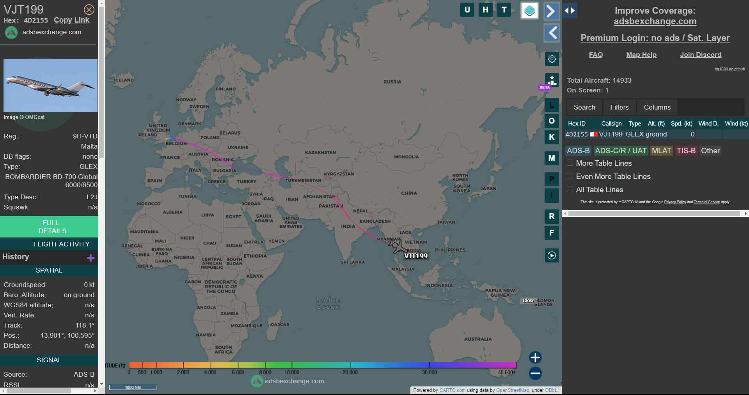Image resolution: width=749 pixels, height=395 pixels.
Task: Sort table by Type column
Action: click(635, 124)
